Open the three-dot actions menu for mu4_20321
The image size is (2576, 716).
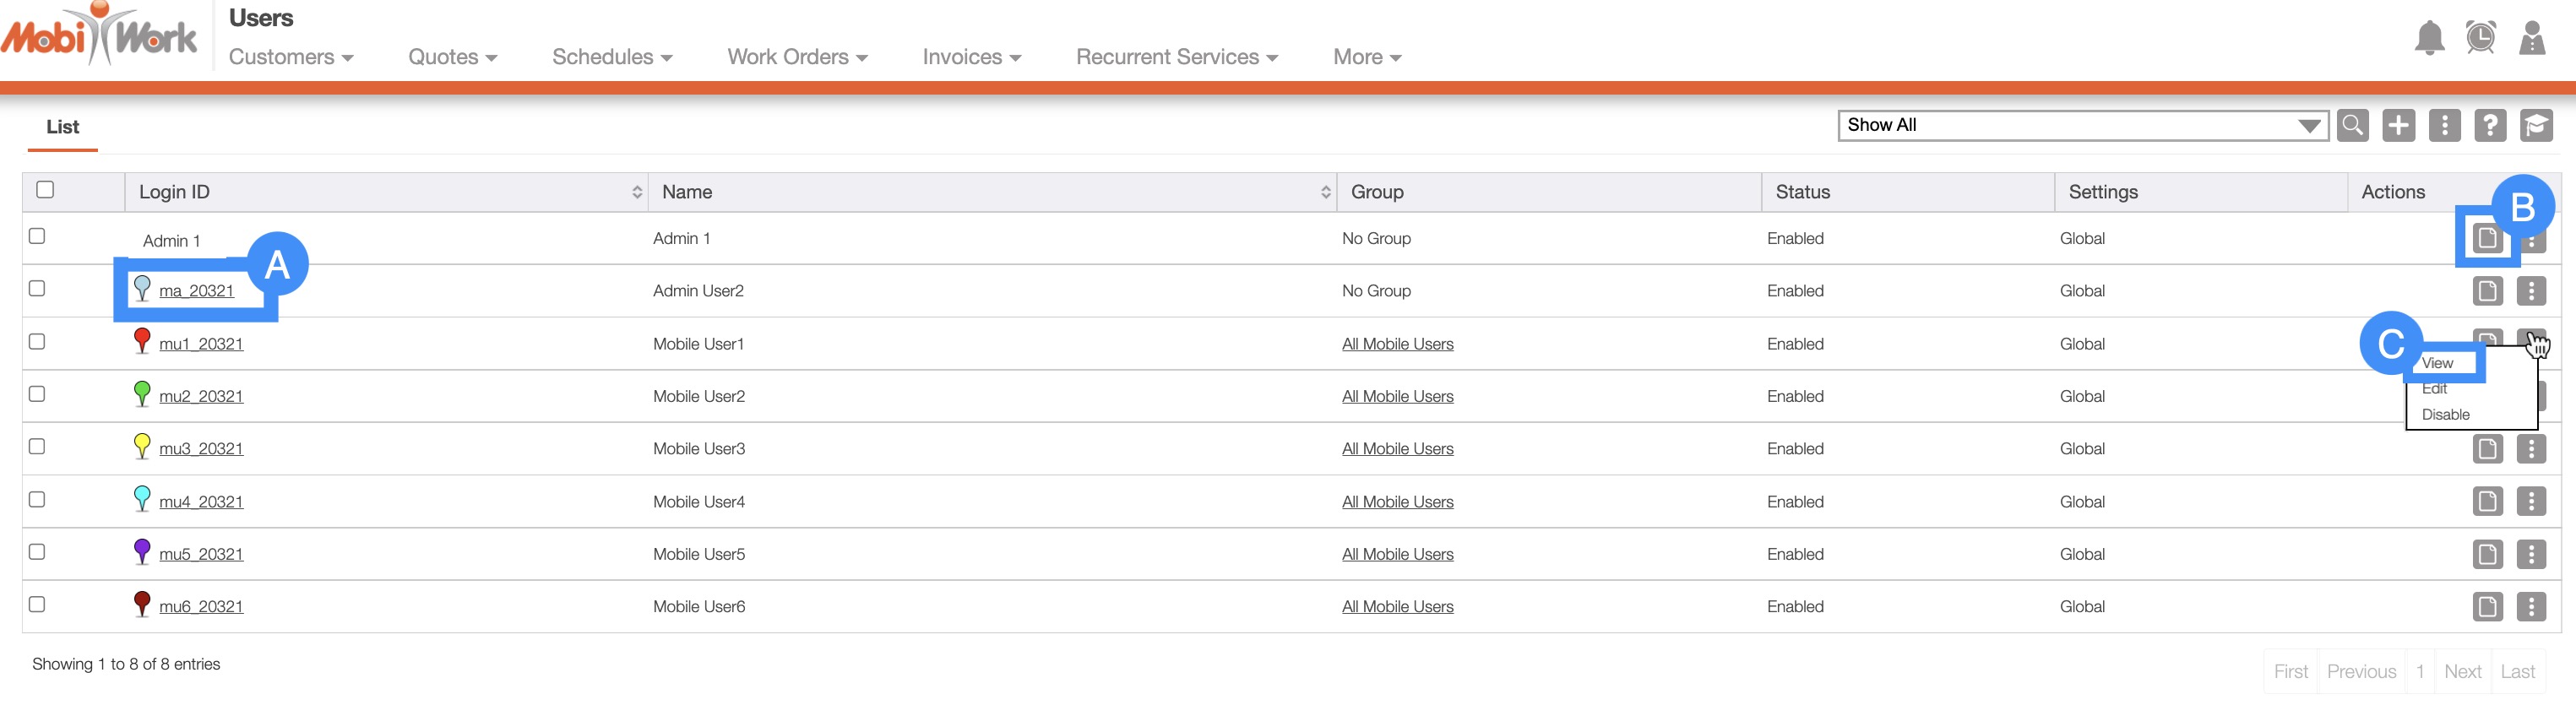(2531, 502)
